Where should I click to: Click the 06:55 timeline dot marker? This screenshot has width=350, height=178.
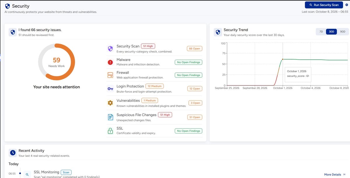20,174
